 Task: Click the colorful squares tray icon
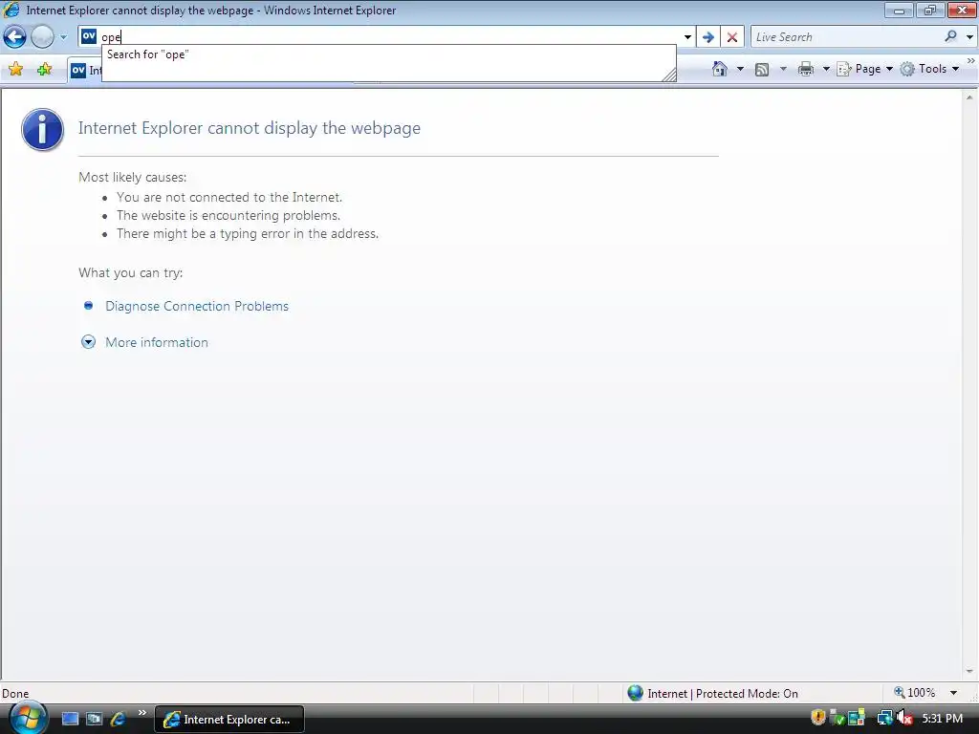(x=858, y=719)
